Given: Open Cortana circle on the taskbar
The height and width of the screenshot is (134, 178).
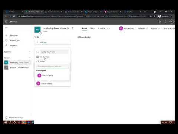Looking at the screenshot, I should [14, 122].
